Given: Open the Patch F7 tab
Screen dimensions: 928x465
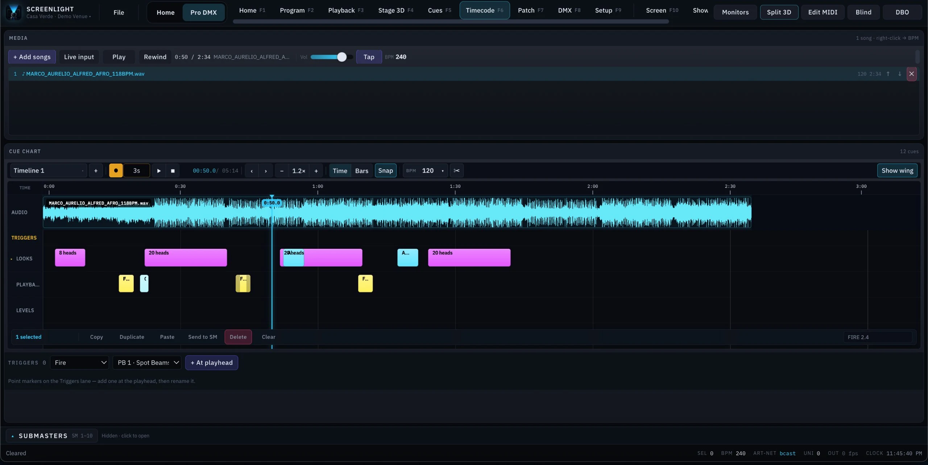Looking at the screenshot, I should [x=531, y=10].
